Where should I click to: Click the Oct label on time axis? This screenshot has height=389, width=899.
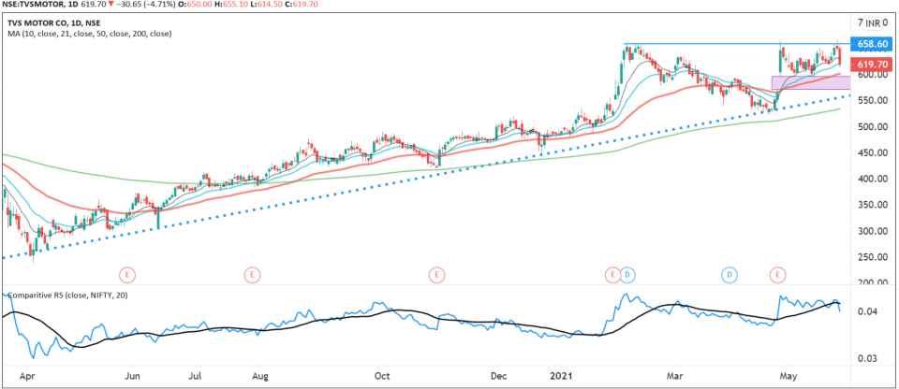pyautogui.click(x=381, y=378)
